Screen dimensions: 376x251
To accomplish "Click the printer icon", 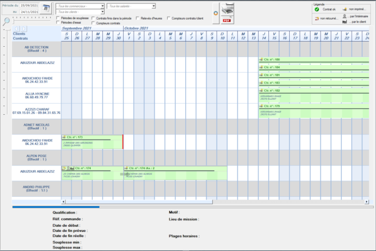I will (228, 9).
